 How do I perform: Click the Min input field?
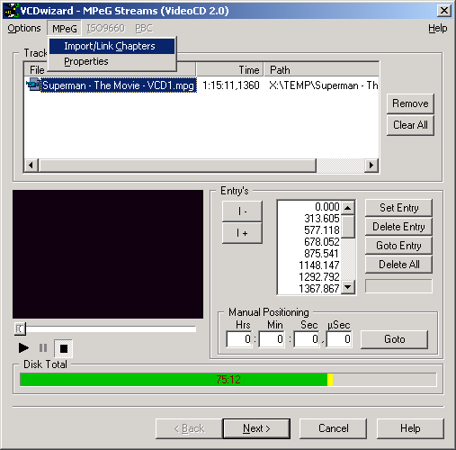pyautogui.click(x=272, y=339)
